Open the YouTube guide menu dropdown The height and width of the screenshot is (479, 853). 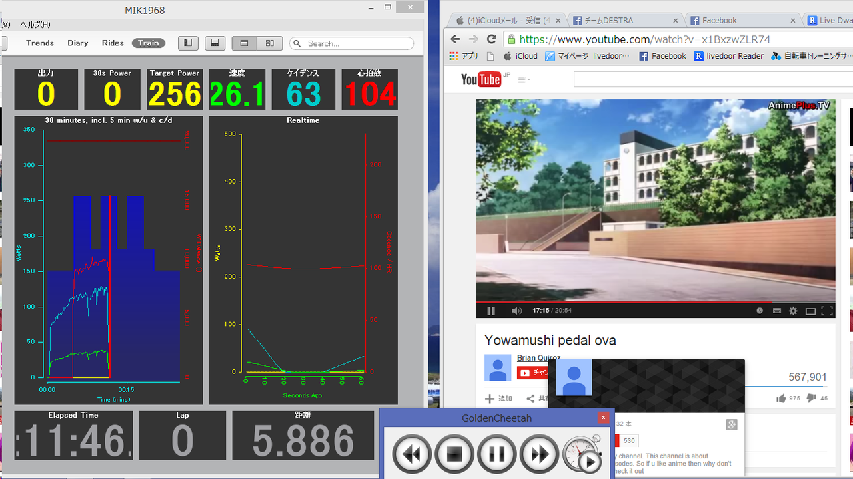(x=524, y=80)
